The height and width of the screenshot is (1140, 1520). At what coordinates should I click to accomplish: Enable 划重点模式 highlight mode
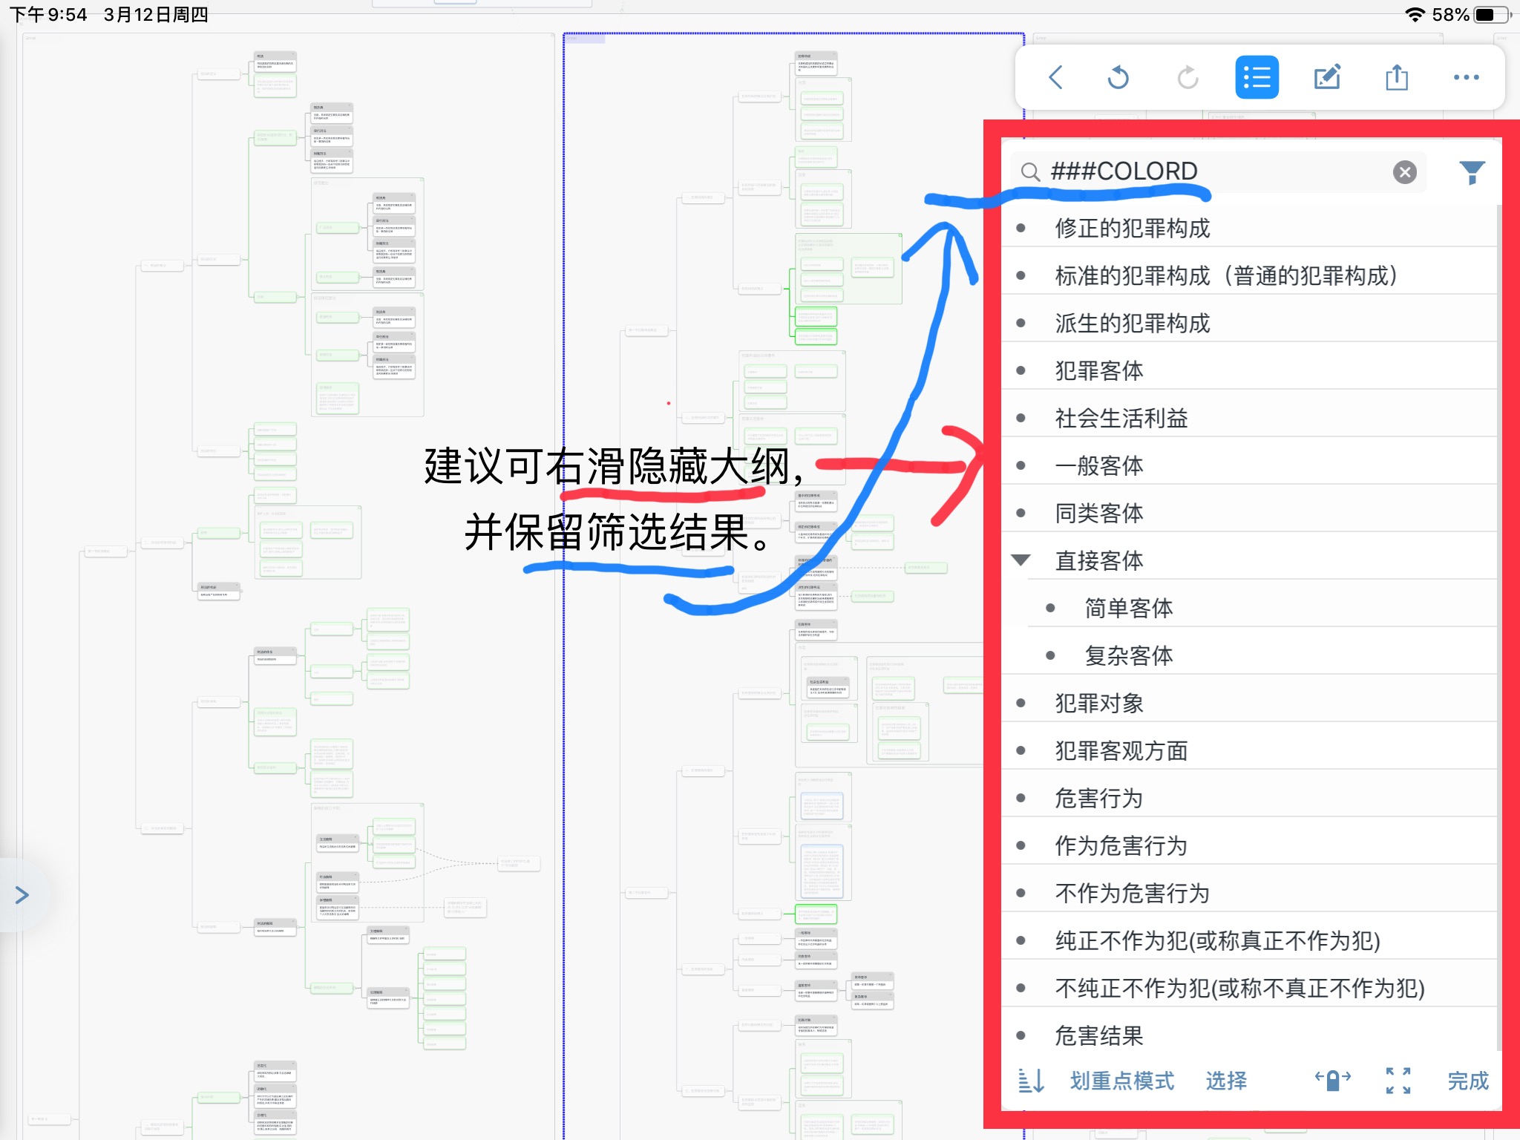1121,1081
